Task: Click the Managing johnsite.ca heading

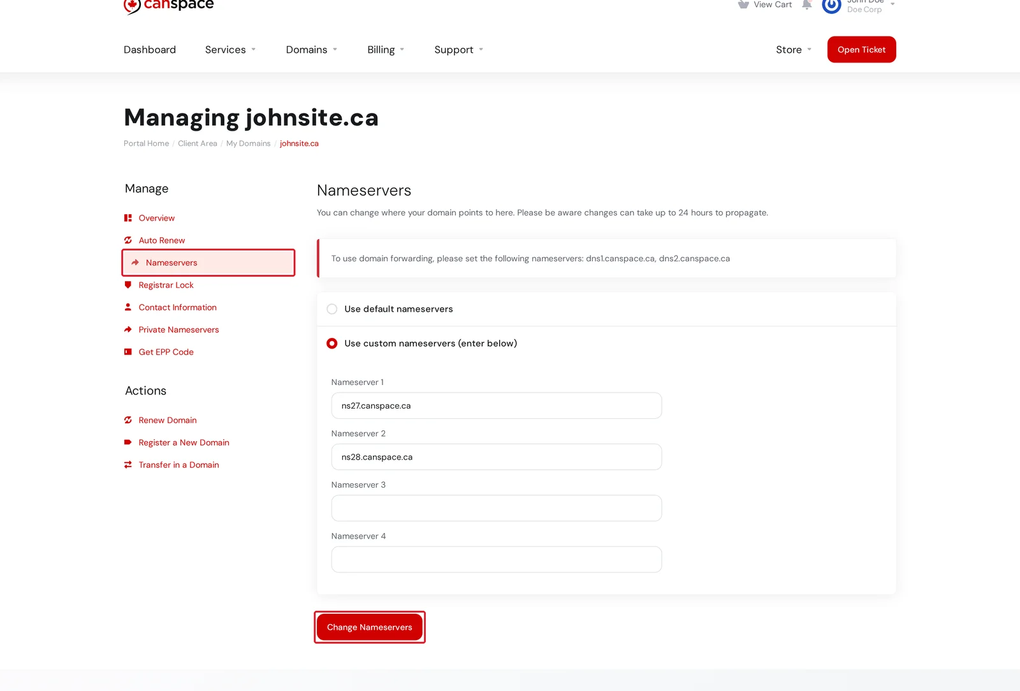Action: (x=251, y=118)
